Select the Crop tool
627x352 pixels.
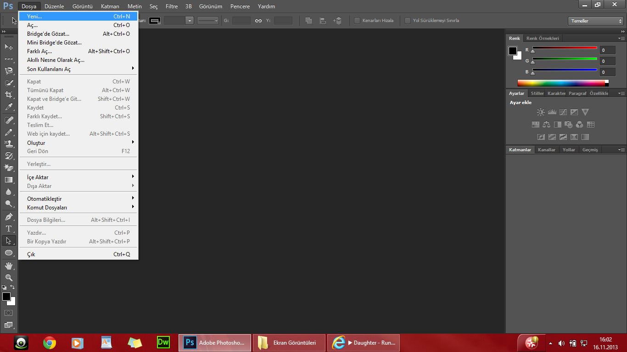9,95
